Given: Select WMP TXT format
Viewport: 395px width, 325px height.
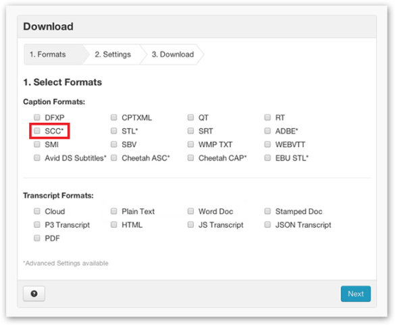Looking at the screenshot, I should [x=190, y=144].
